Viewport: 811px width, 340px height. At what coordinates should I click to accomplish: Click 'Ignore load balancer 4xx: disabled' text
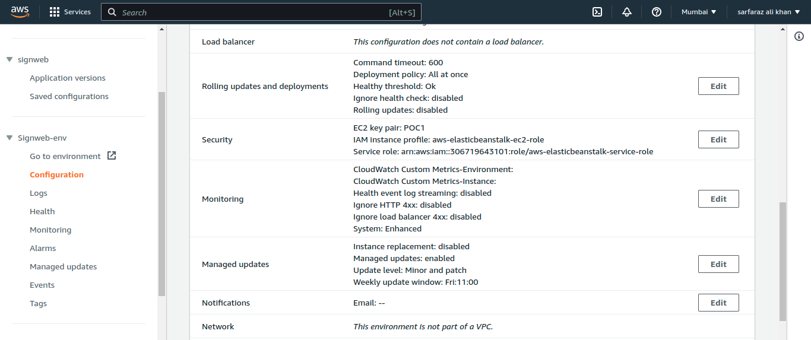coord(417,217)
